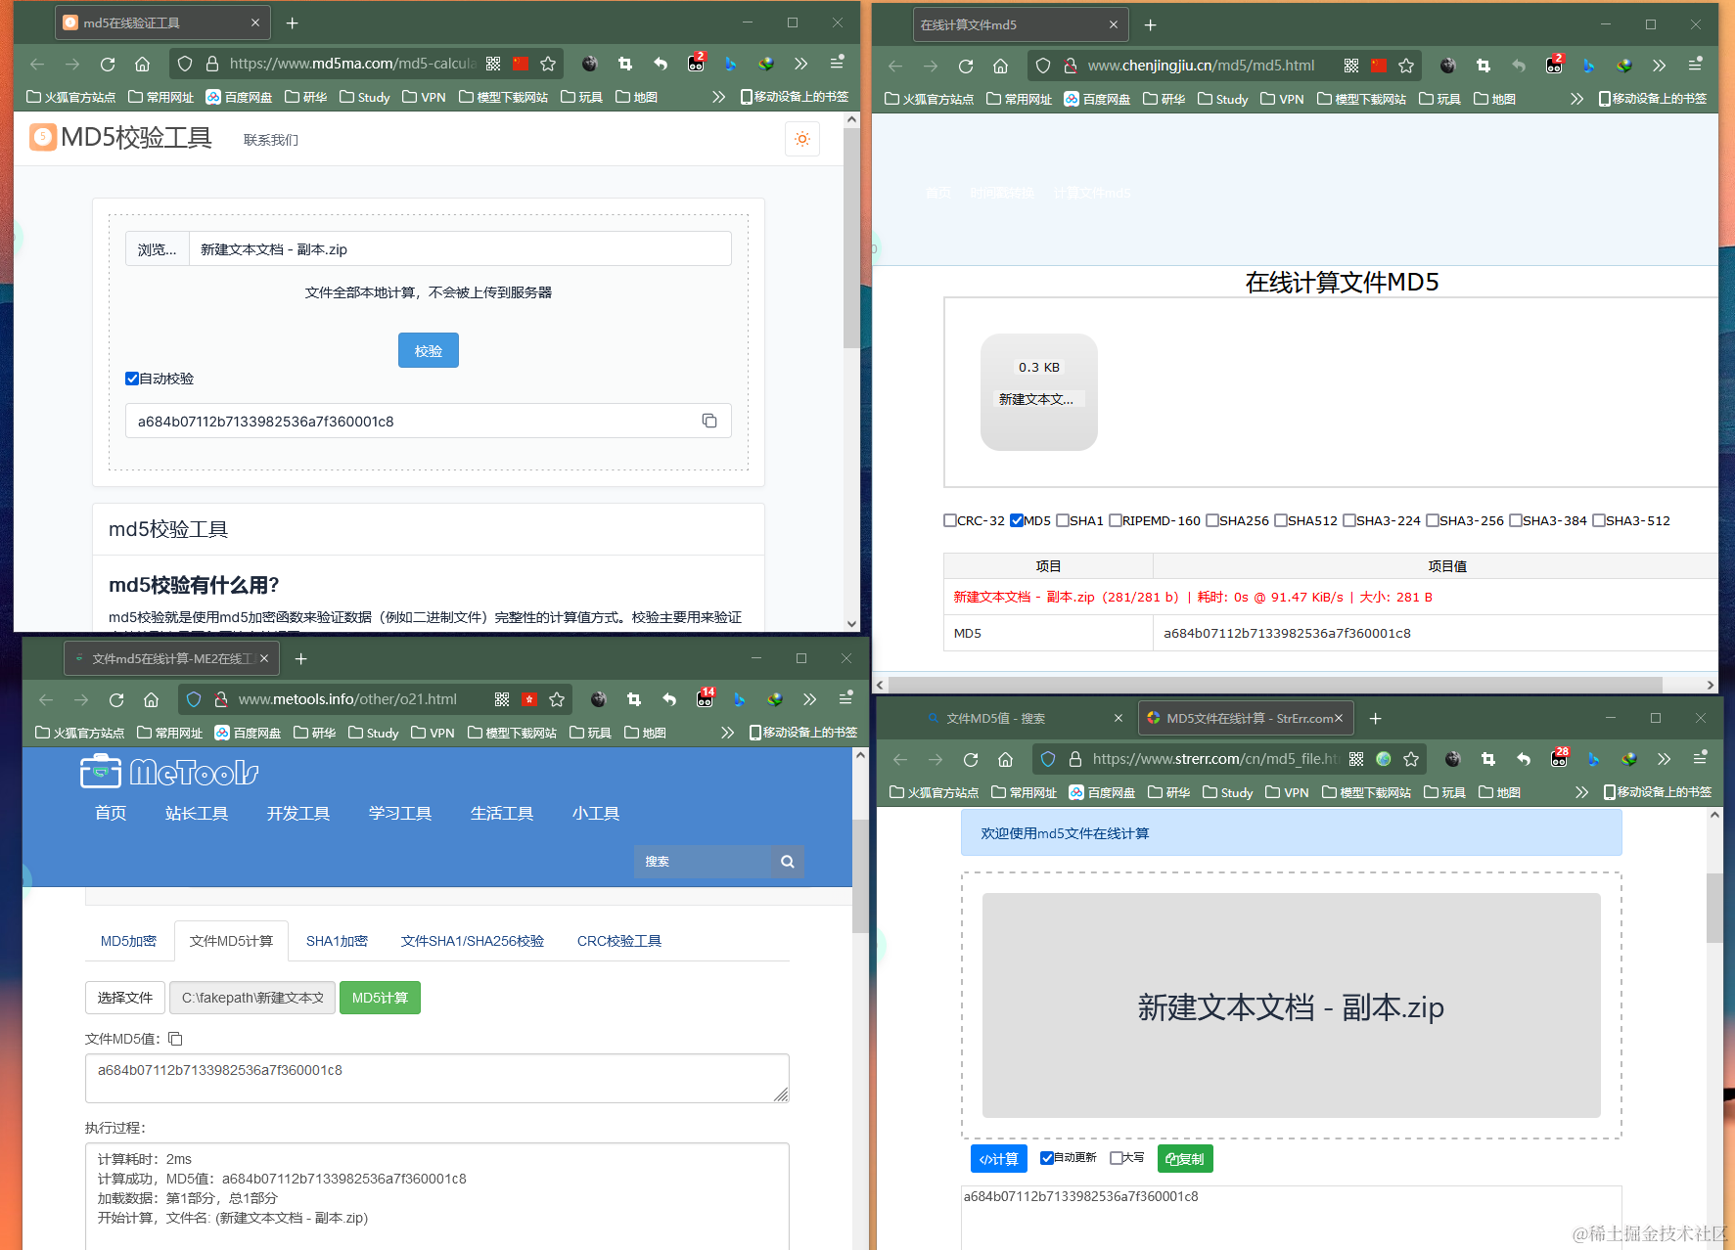
Task: Enable the 大写 checkbox on StrErr page
Action: point(1115,1157)
